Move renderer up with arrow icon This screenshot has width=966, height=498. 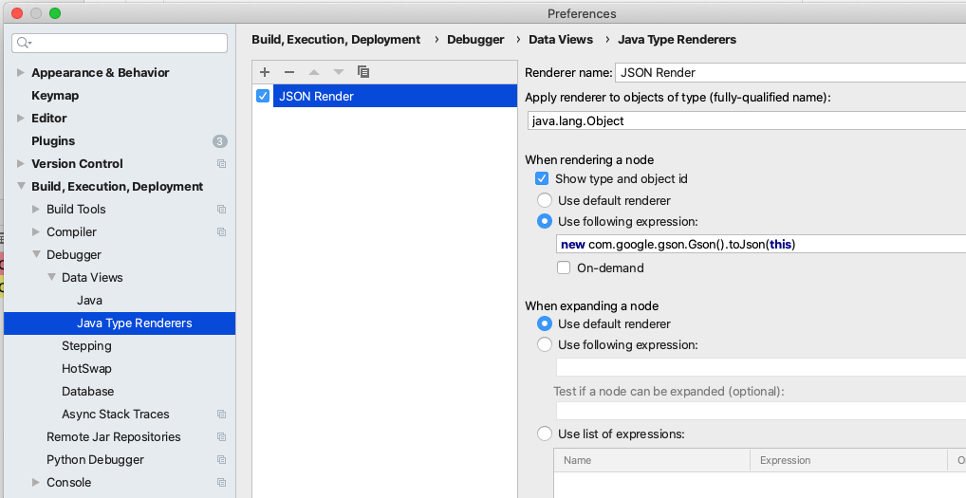[x=313, y=72]
